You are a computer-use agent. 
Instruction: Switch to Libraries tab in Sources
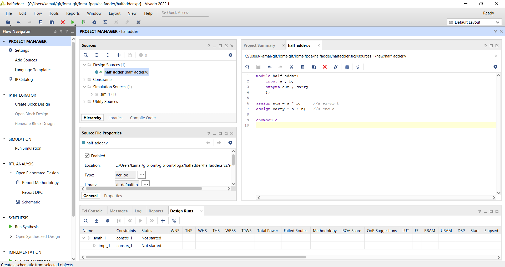pos(115,118)
